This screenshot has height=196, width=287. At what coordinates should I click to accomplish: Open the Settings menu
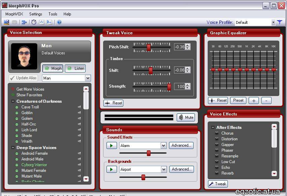click(36, 14)
